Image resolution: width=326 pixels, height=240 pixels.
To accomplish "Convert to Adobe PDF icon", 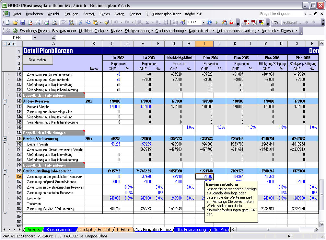I will (x=247, y=22).
